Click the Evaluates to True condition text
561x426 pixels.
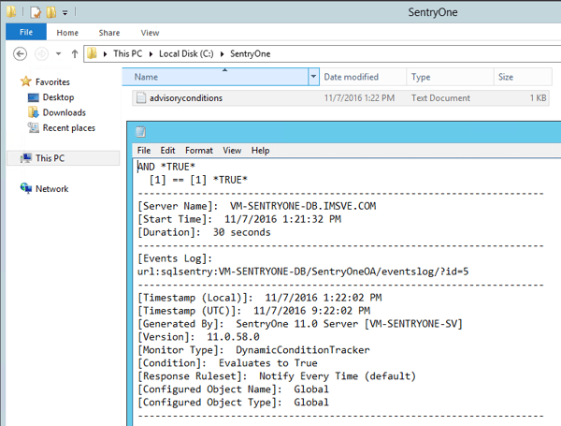tap(268, 363)
